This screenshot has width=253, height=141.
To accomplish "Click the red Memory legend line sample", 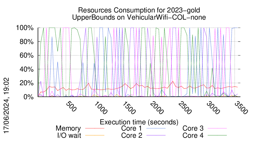I will tap(95, 128).
